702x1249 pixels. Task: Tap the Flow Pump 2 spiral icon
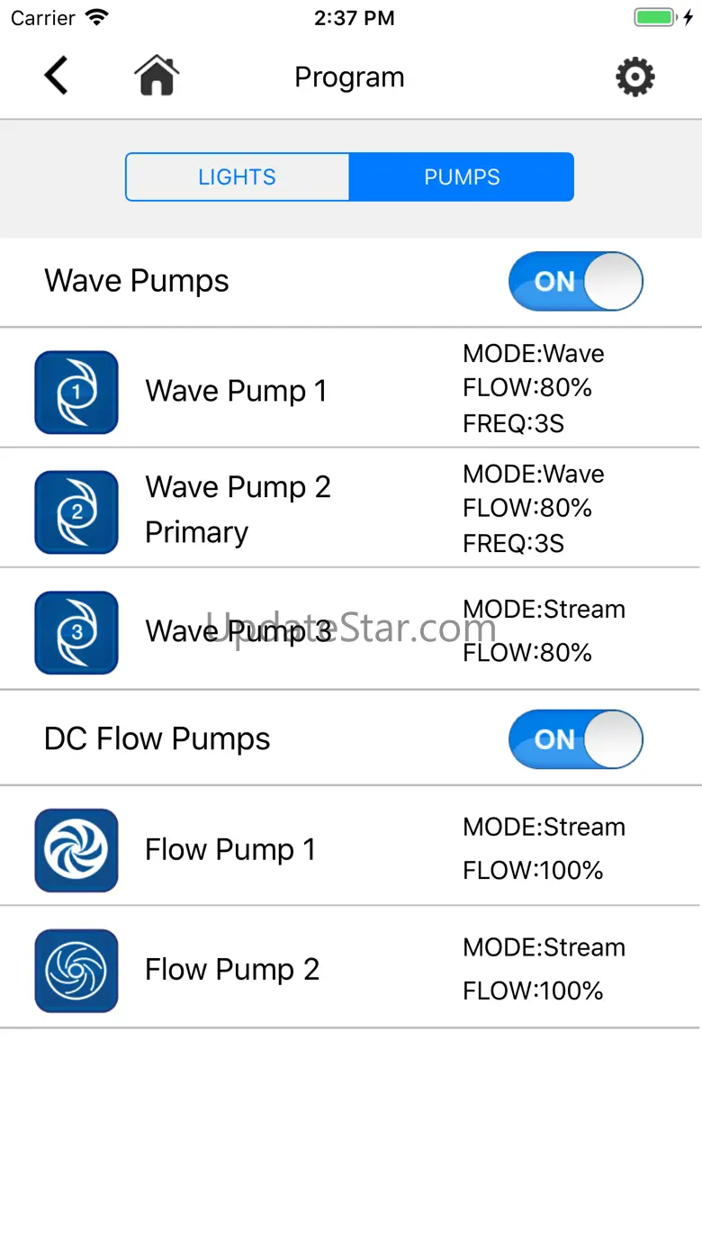(x=76, y=971)
